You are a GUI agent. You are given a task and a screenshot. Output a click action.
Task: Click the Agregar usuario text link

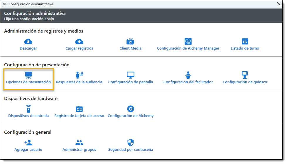(28, 150)
